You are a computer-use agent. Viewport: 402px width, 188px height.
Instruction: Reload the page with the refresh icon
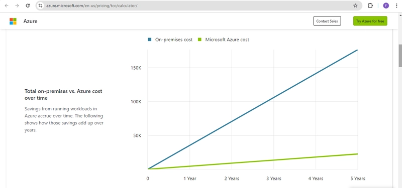point(28,6)
